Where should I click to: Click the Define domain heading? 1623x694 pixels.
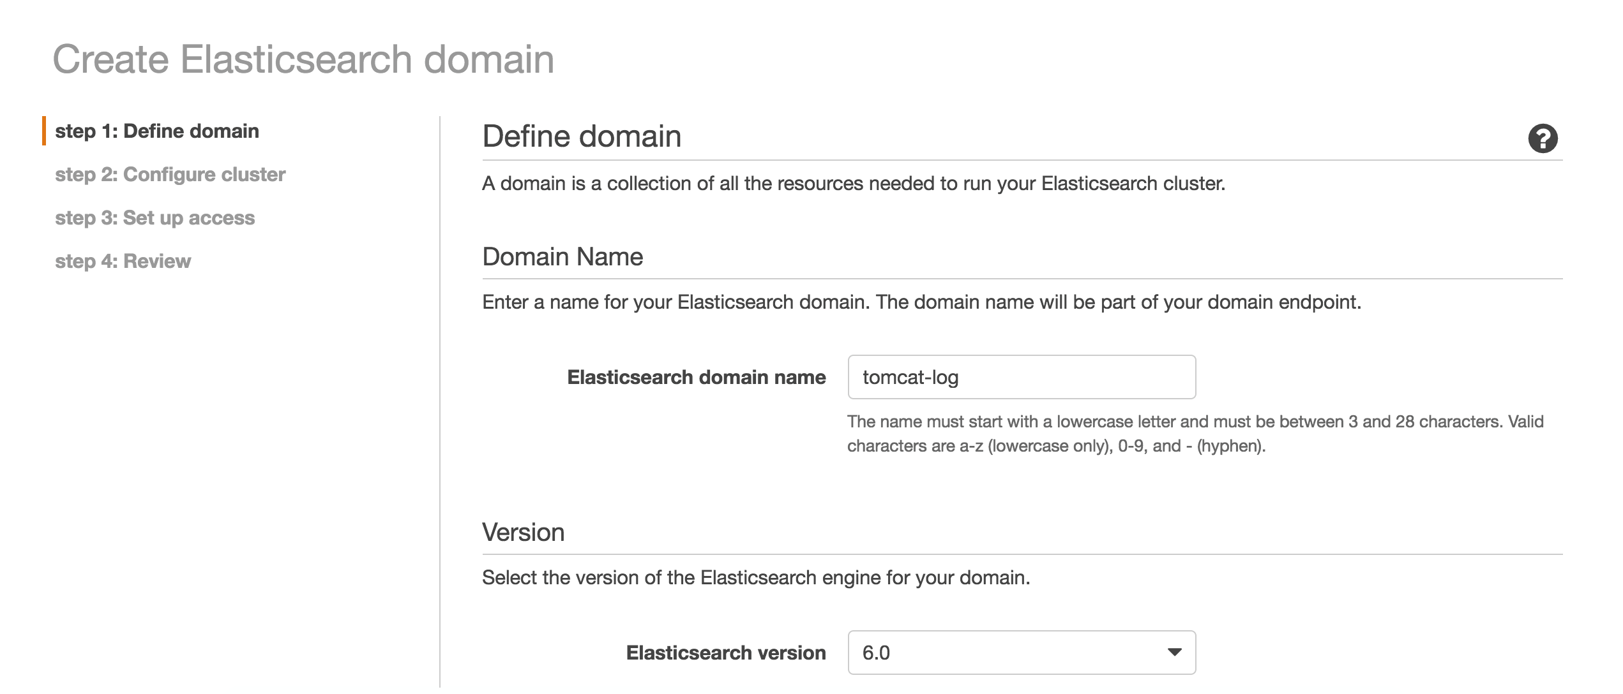coord(582,137)
